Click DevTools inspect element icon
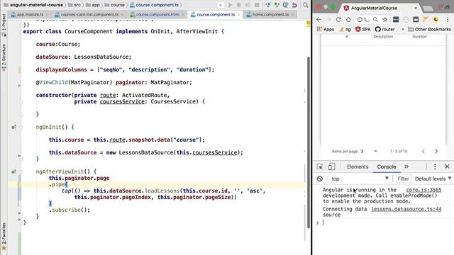Image resolution: width=454 pixels, height=255 pixels. pos(320,167)
